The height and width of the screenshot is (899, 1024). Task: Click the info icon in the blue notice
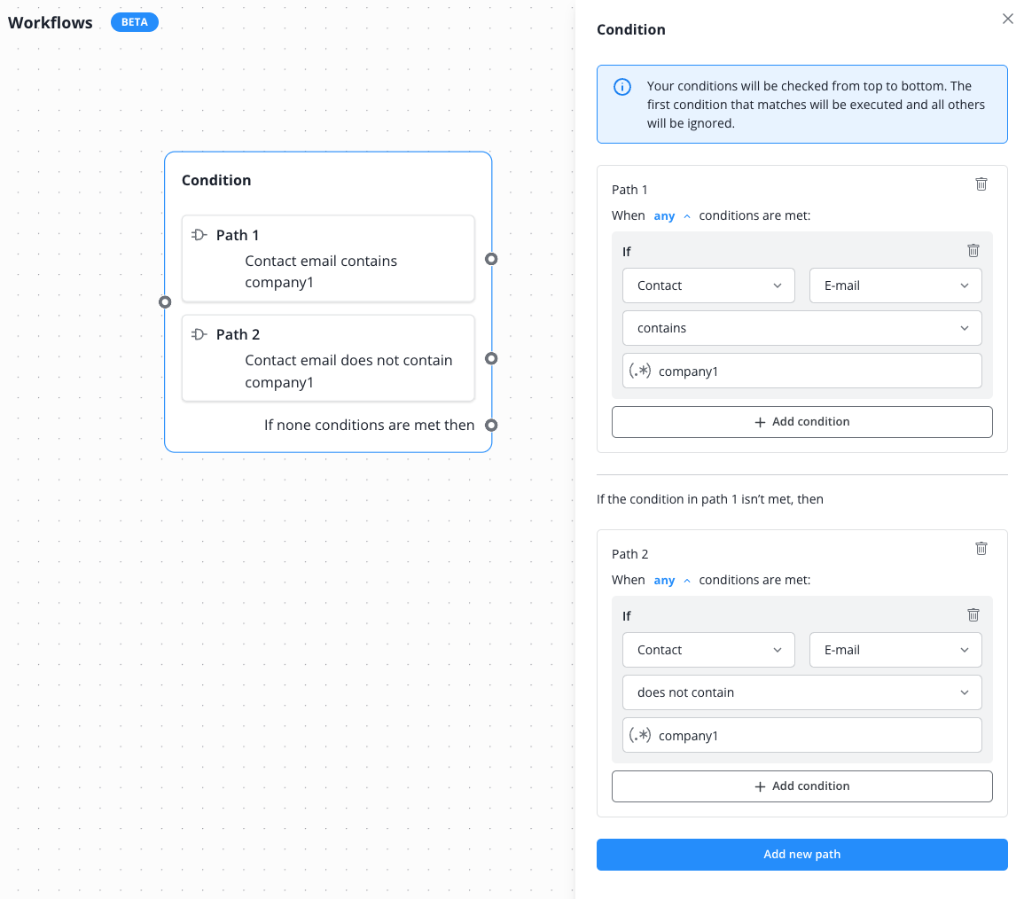622,87
